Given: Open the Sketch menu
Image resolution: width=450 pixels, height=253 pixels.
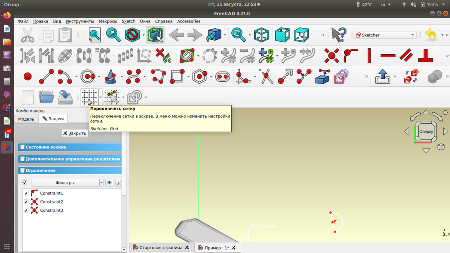Looking at the screenshot, I should click(x=129, y=21).
